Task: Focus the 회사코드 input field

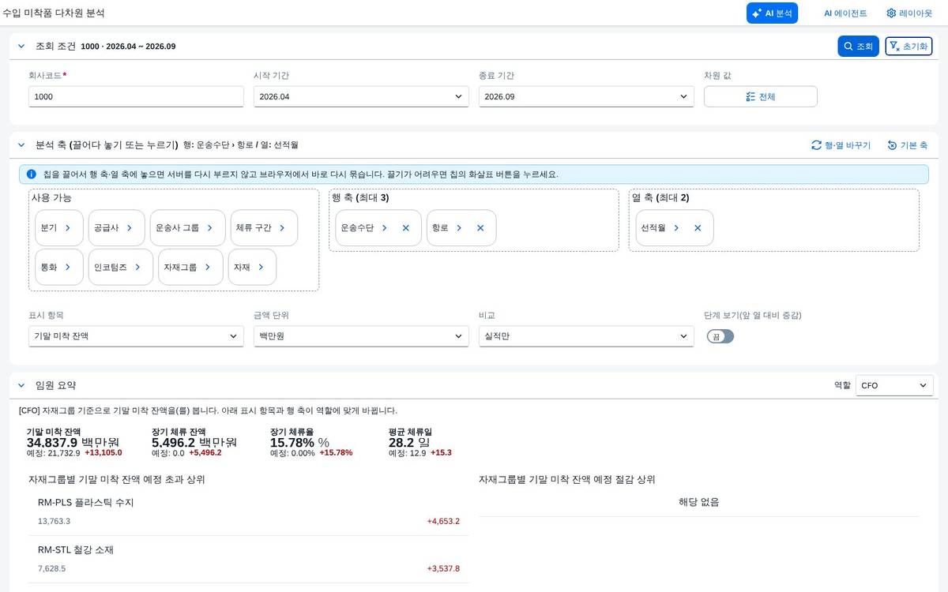Action: click(136, 96)
